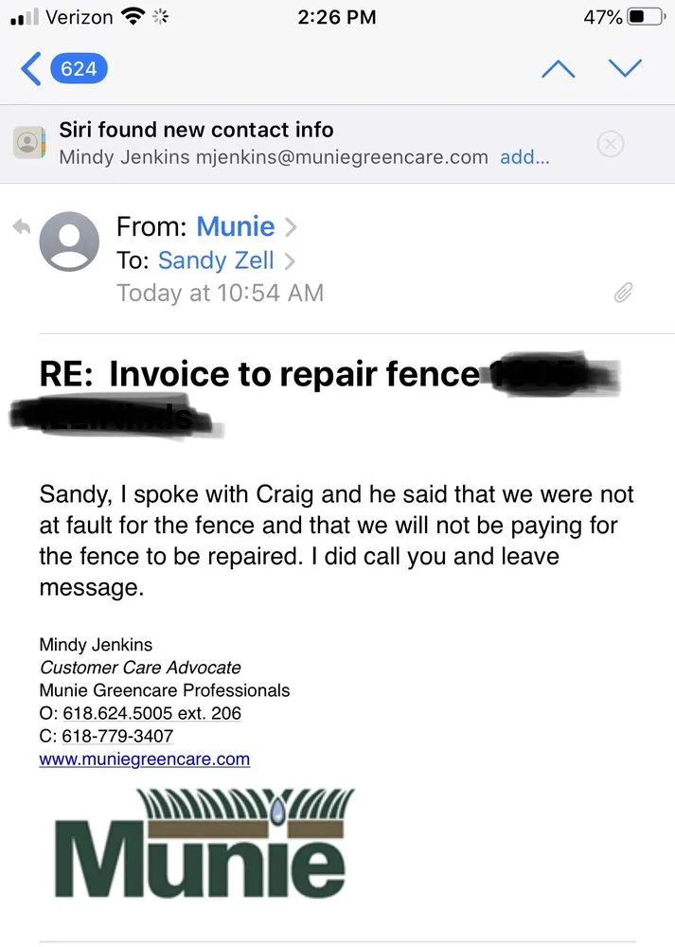Viewport: 675px width, 947px height.
Task: Tap the email subject line
Action: tap(258, 375)
